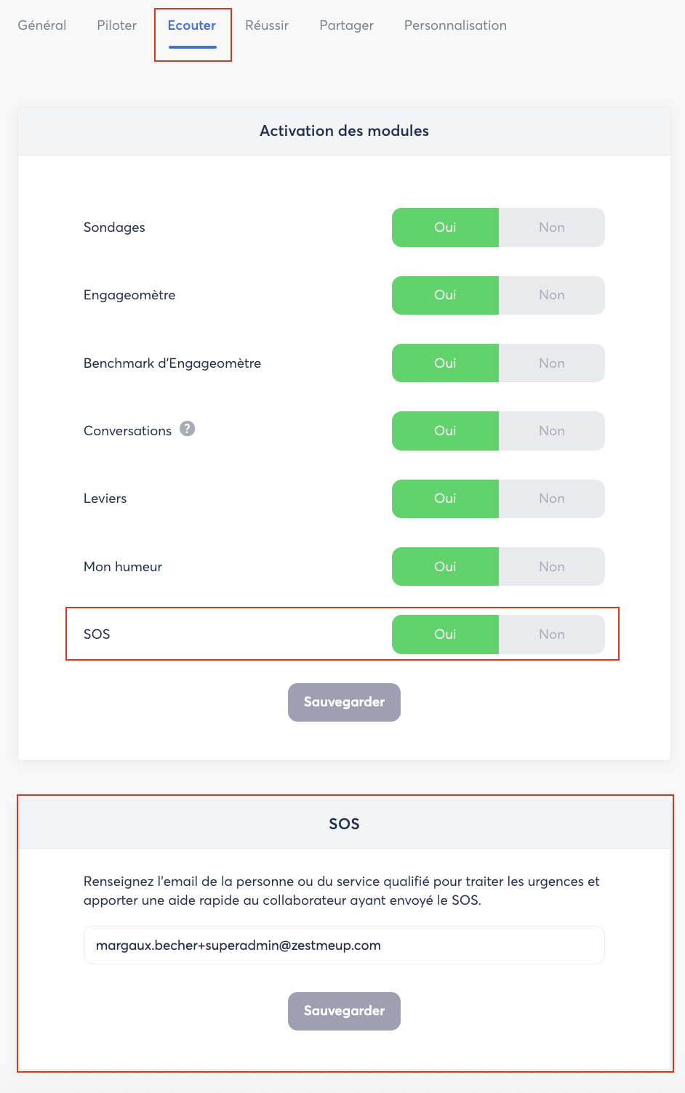Disable Mon humeur with Non
Image resolution: width=685 pixels, height=1093 pixels.
[552, 567]
